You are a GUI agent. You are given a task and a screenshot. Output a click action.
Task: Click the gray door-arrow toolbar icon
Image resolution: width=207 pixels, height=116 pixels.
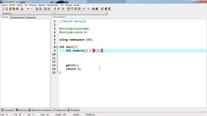(102, 9)
